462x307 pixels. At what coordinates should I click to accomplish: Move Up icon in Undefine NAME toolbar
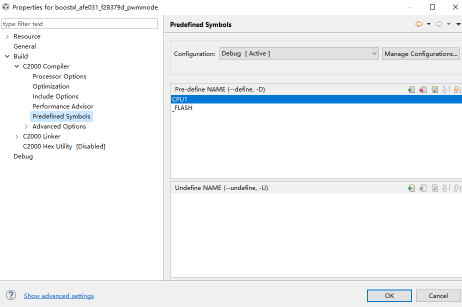click(x=445, y=188)
